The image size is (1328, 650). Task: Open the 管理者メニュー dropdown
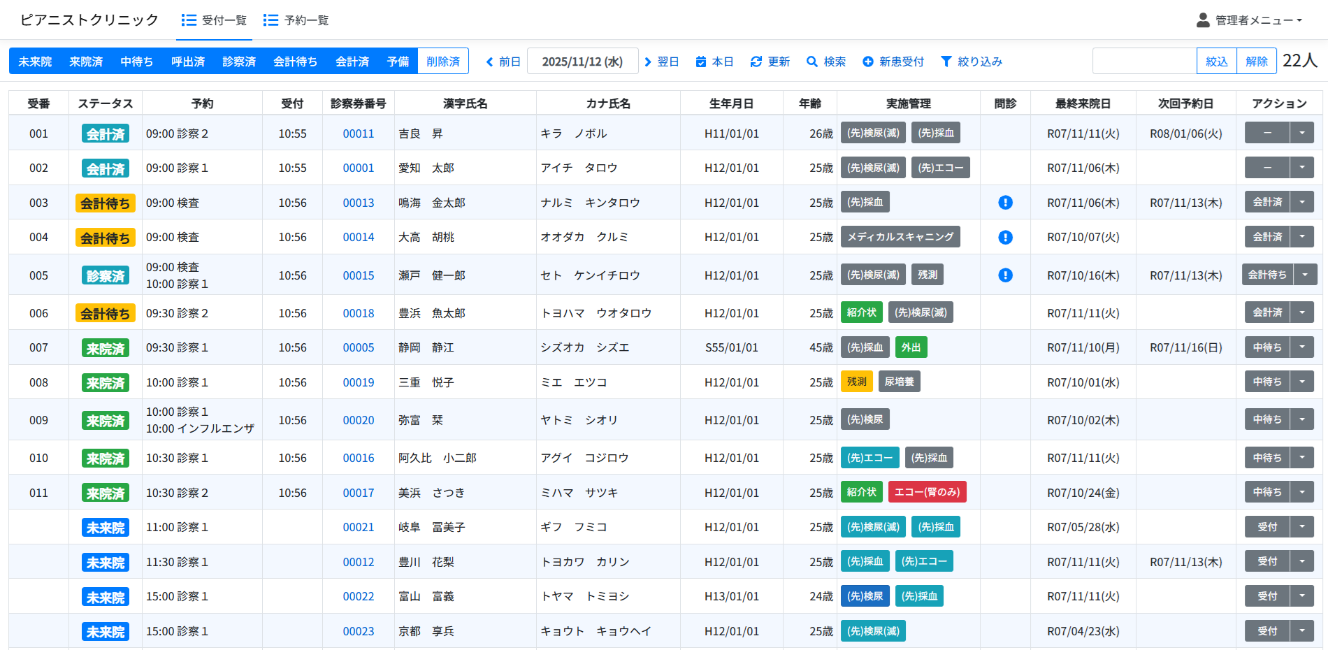(1250, 20)
